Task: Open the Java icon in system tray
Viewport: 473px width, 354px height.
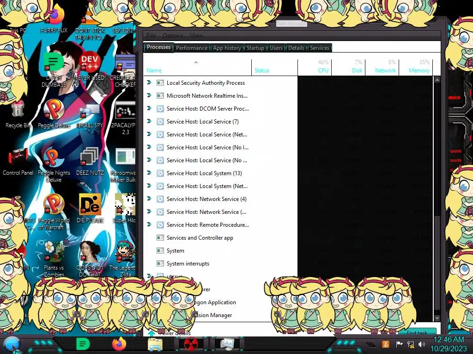Action: tap(385, 344)
